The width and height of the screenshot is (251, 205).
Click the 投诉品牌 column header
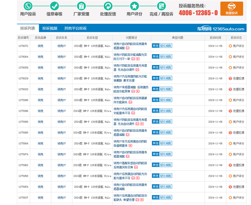click(x=41, y=38)
